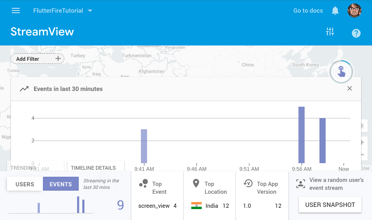The image size is (372, 220).
Task: Switch to the USERS toggle
Action: (25, 184)
